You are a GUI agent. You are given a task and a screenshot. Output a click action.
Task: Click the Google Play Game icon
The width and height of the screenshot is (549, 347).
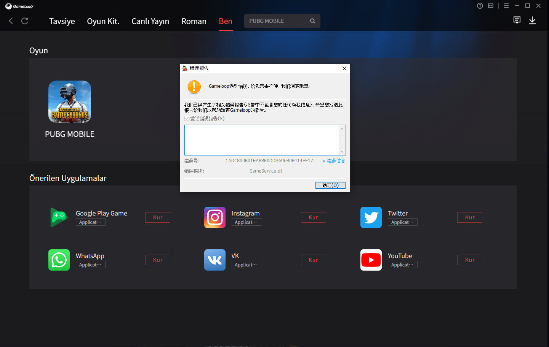tap(59, 217)
